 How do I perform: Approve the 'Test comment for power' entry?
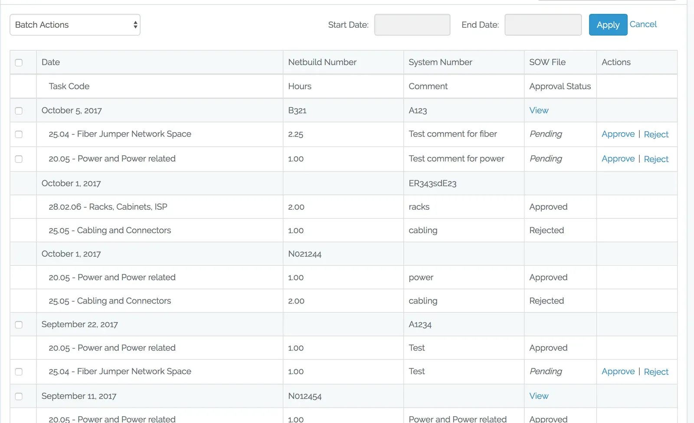point(618,159)
